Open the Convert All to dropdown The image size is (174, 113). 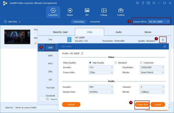click(159, 22)
